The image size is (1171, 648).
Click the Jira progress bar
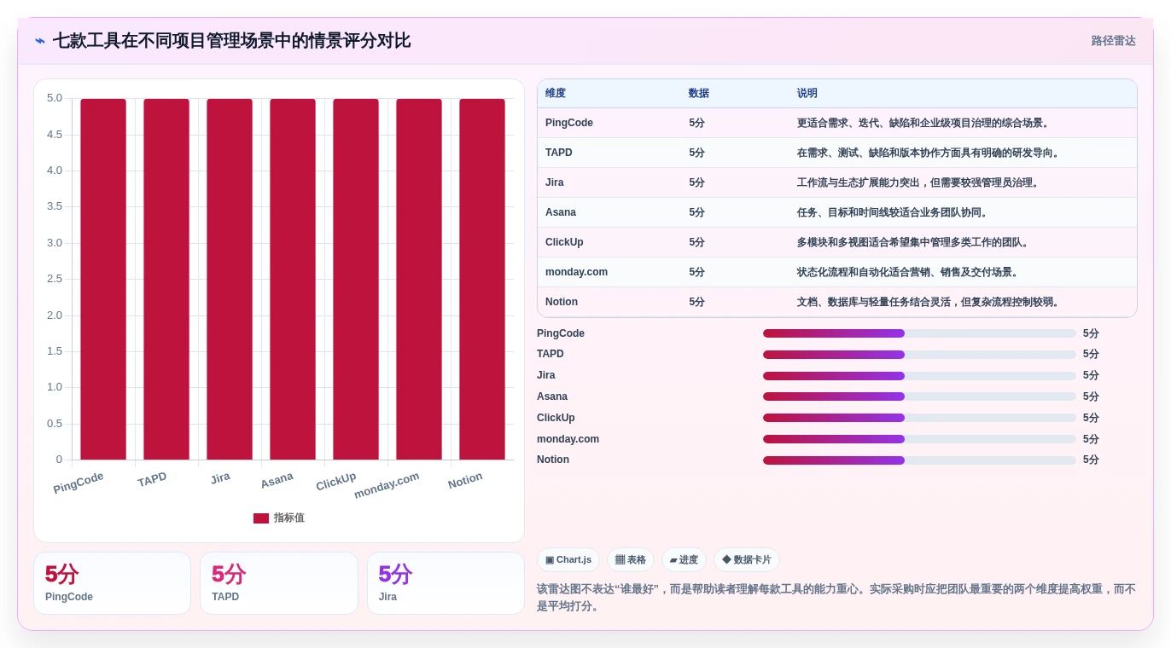coord(919,375)
